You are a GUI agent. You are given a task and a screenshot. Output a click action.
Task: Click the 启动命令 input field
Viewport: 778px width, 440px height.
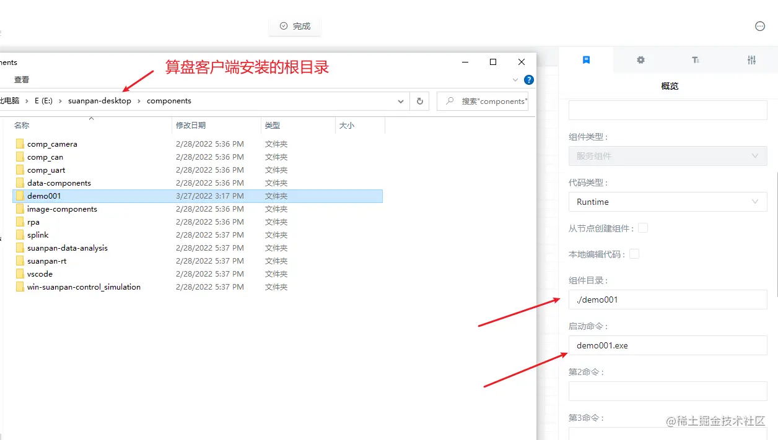pyautogui.click(x=668, y=345)
